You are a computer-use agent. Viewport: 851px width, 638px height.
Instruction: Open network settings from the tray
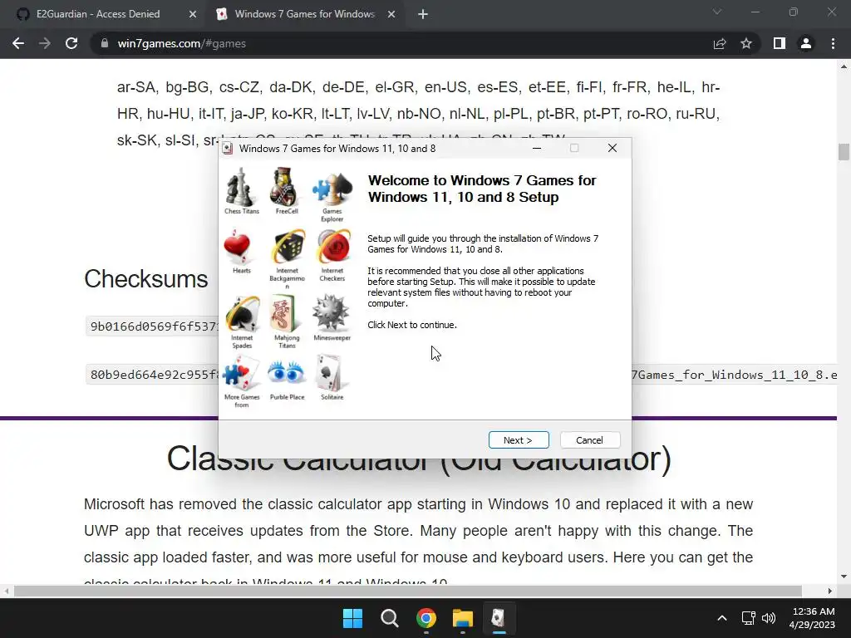click(749, 618)
